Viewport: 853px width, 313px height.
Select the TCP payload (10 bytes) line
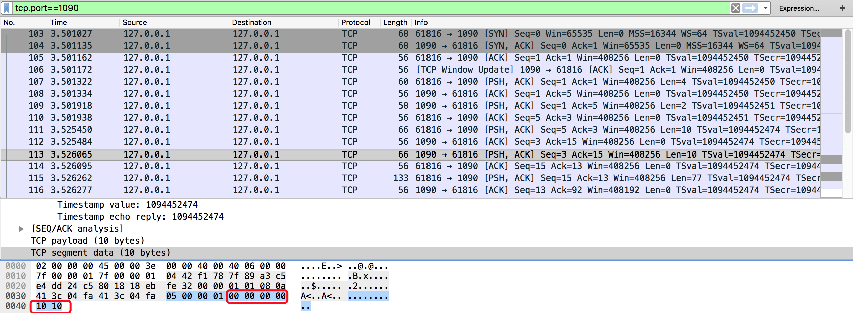pyautogui.click(x=87, y=241)
